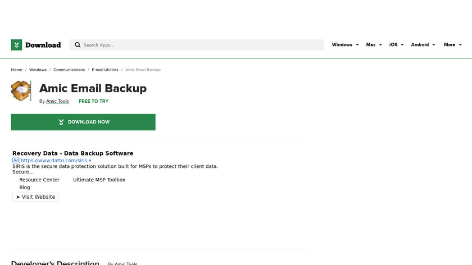Click the Download site logo icon

click(17, 45)
